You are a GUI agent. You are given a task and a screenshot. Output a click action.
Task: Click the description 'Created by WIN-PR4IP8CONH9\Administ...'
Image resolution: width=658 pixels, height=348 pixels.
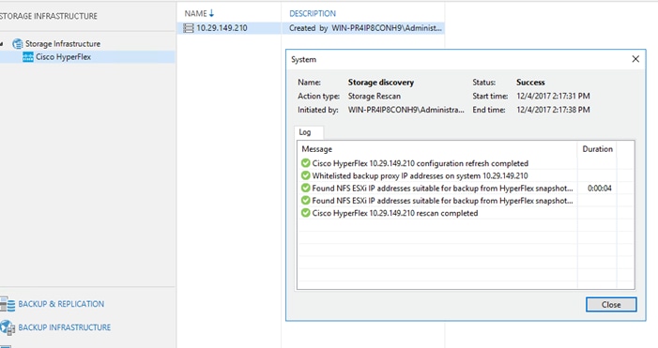(365, 28)
